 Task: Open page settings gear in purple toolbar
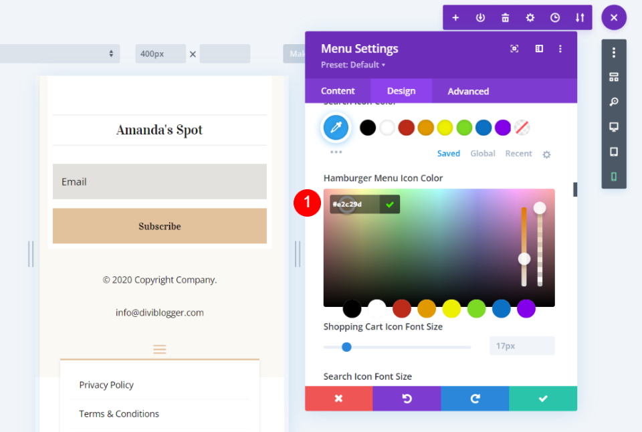point(530,17)
